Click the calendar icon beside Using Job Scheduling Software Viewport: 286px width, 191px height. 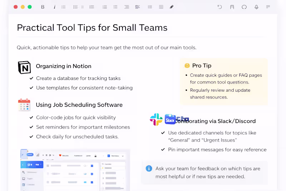(x=24, y=105)
